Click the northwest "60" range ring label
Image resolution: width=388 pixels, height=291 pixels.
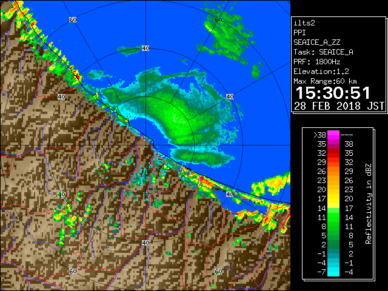coord(73,20)
